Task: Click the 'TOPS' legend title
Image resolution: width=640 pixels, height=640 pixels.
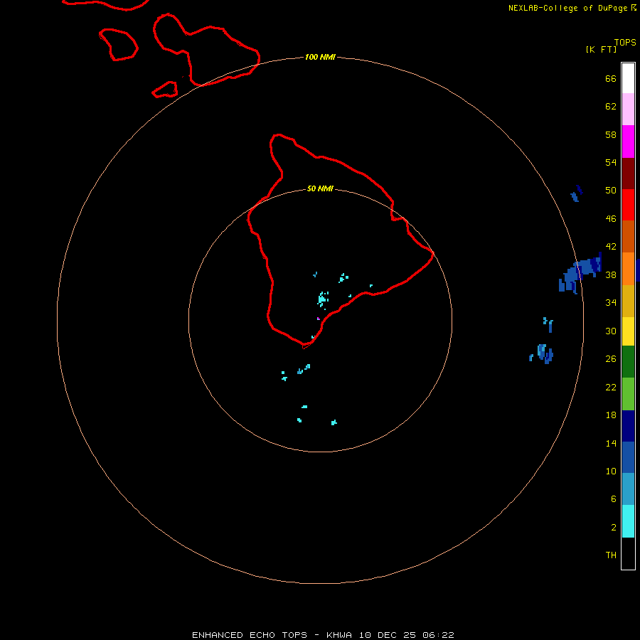Action: point(625,42)
